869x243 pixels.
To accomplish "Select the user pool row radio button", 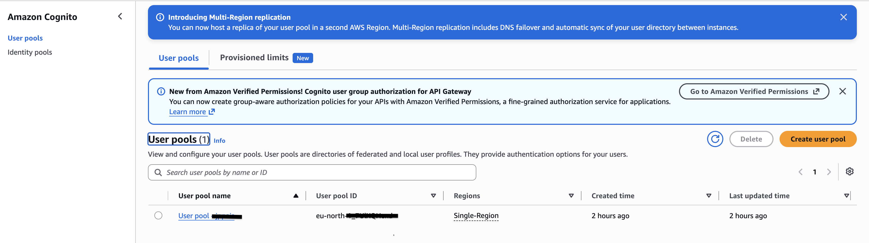I will pos(158,215).
